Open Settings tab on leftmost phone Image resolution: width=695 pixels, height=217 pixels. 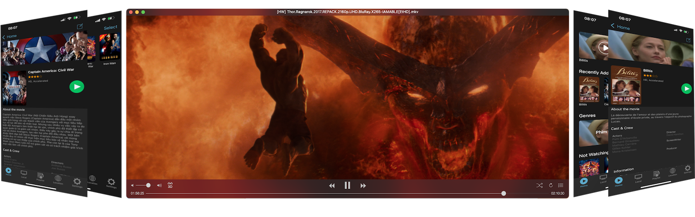point(76,183)
